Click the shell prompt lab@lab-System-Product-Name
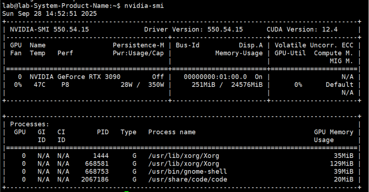The image size is (369, 192). 55,6
